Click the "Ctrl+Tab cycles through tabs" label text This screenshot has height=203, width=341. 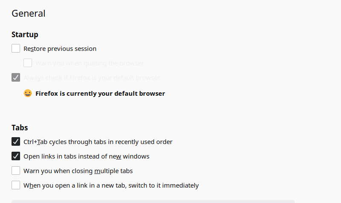[98, 142]
